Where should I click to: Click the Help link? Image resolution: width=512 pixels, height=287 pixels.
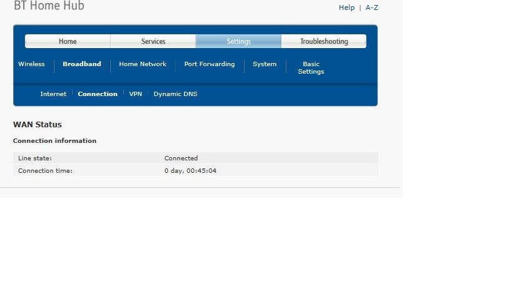(346, 7)
